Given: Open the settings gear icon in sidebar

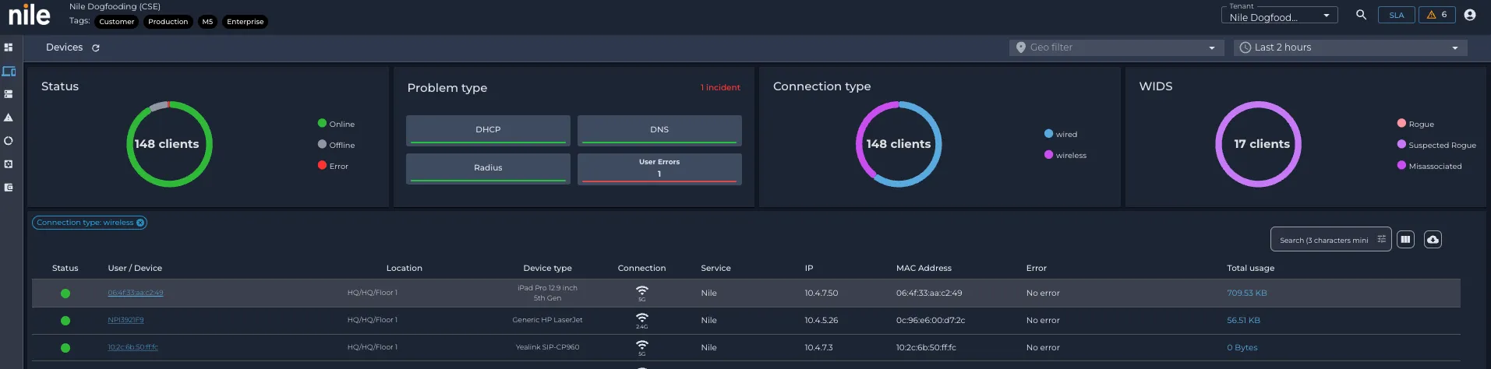Looking at the screenshot, I should coord(9,164).
